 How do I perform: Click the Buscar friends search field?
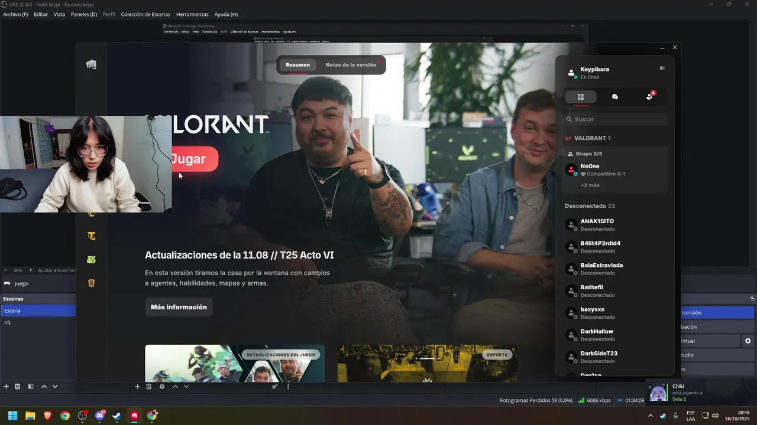pos(615,119)
